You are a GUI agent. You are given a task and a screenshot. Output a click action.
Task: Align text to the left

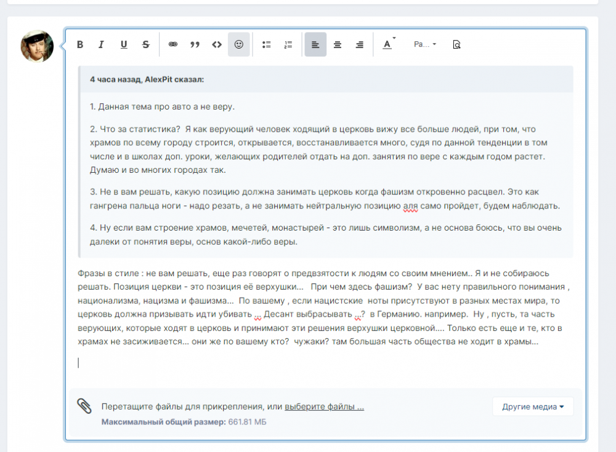tap(315, 44)
